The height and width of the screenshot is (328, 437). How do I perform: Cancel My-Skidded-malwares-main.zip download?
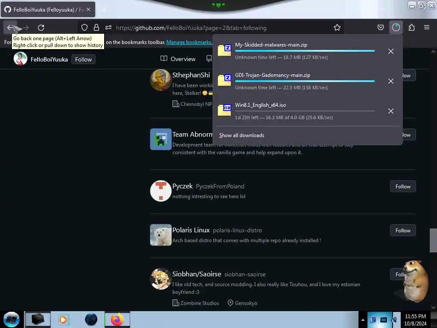(391, 51)
